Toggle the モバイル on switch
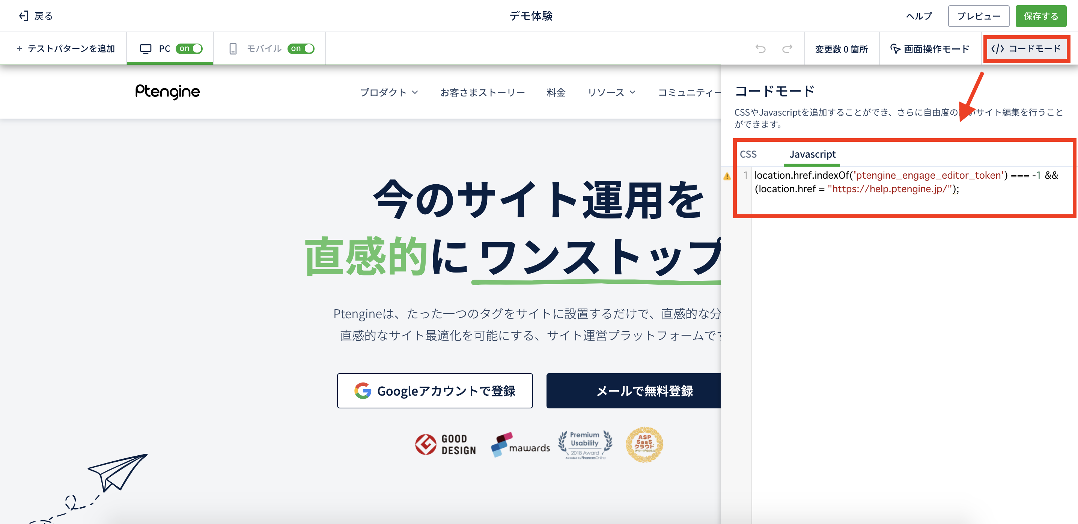 [301, 48]
